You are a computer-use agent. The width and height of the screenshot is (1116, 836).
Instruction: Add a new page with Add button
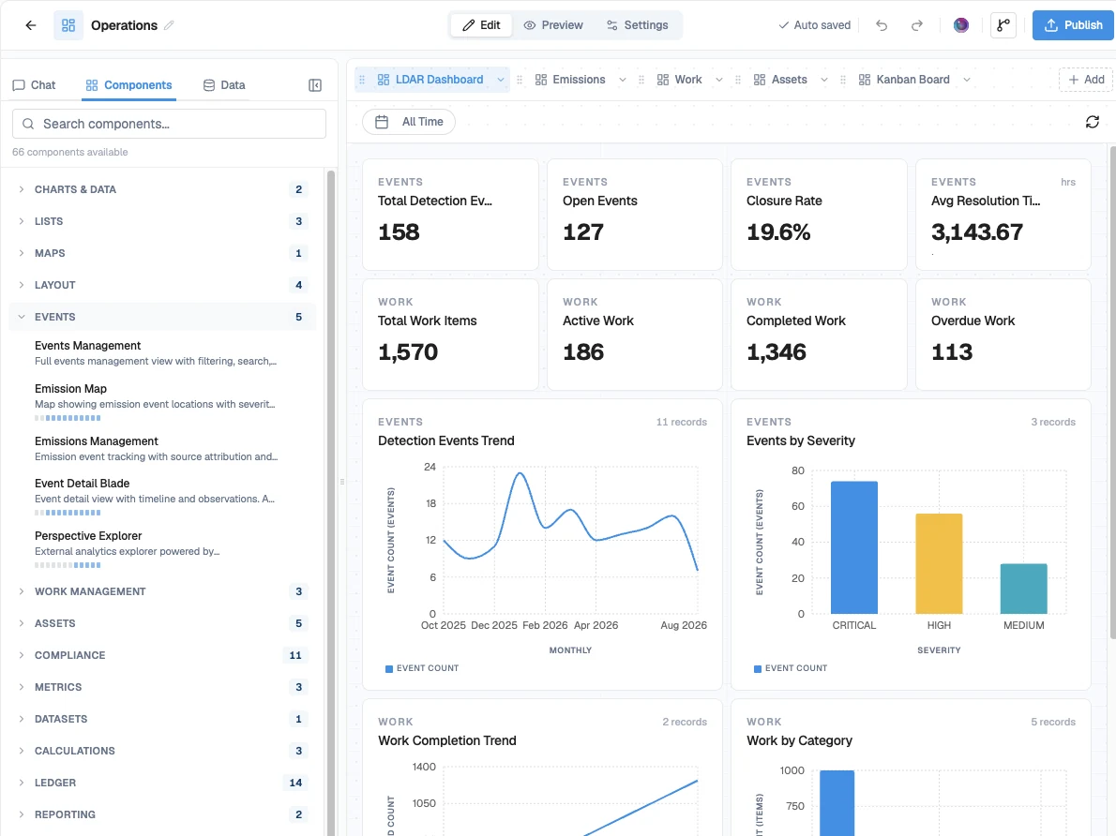point(1086,80)
